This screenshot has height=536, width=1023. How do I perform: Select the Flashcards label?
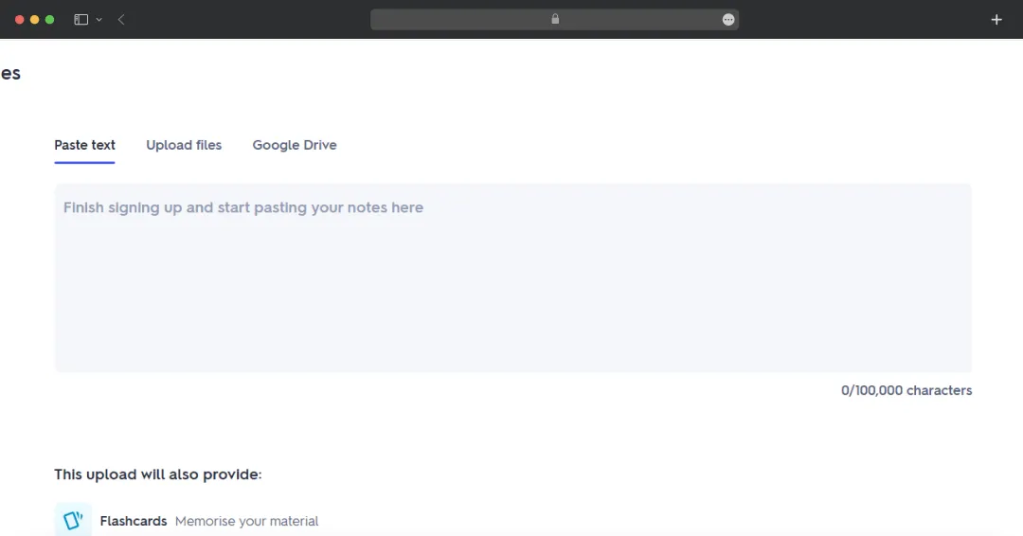point(134,521)
